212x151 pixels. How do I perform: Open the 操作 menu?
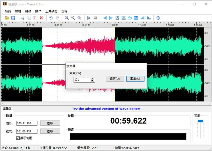click(x=38, y=11)
